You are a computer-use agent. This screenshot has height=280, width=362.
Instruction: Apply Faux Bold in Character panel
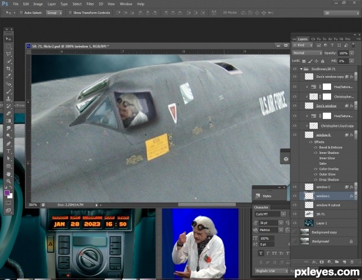pyautogui.click(x=261, y=253)
